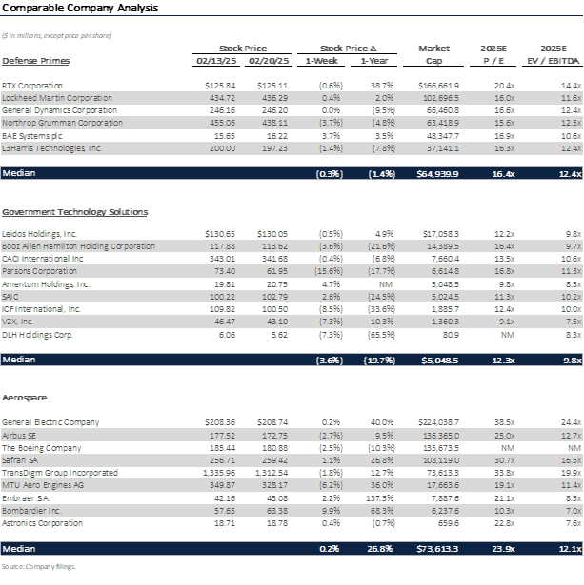Click L3Harris Technologies, Inc. name cell
The width and height of the screenshot is (584, 585).
52,148
